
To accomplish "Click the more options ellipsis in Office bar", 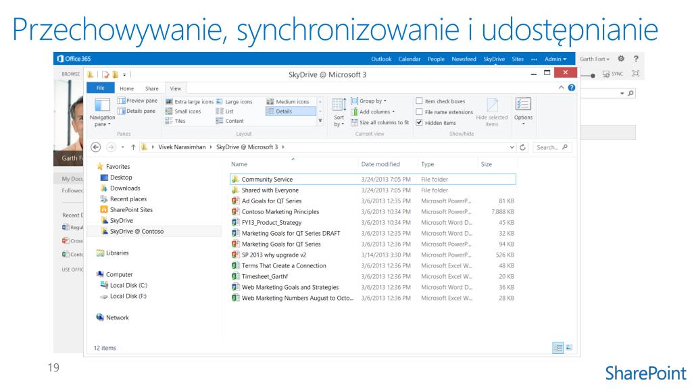I will point(534,59).
